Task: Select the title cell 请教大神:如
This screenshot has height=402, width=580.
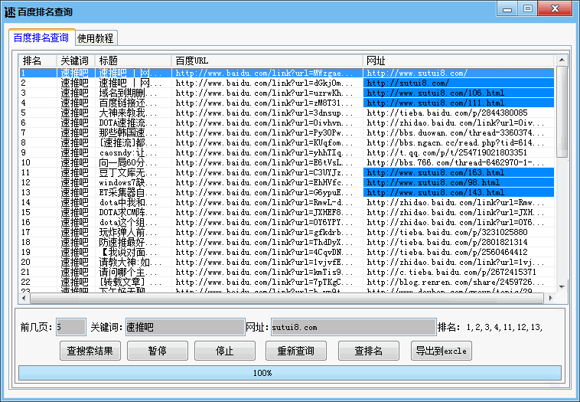Action: pyautogui.click(x=133, y=263)
